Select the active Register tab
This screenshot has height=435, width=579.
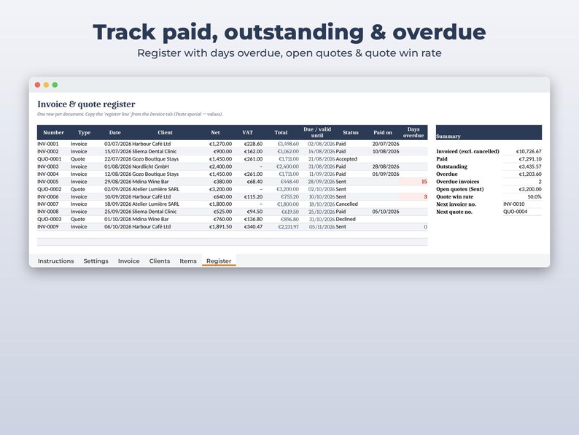219,261
